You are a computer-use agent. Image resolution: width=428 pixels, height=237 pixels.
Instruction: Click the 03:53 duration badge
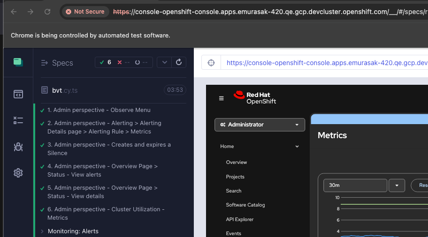click(175, 90)
